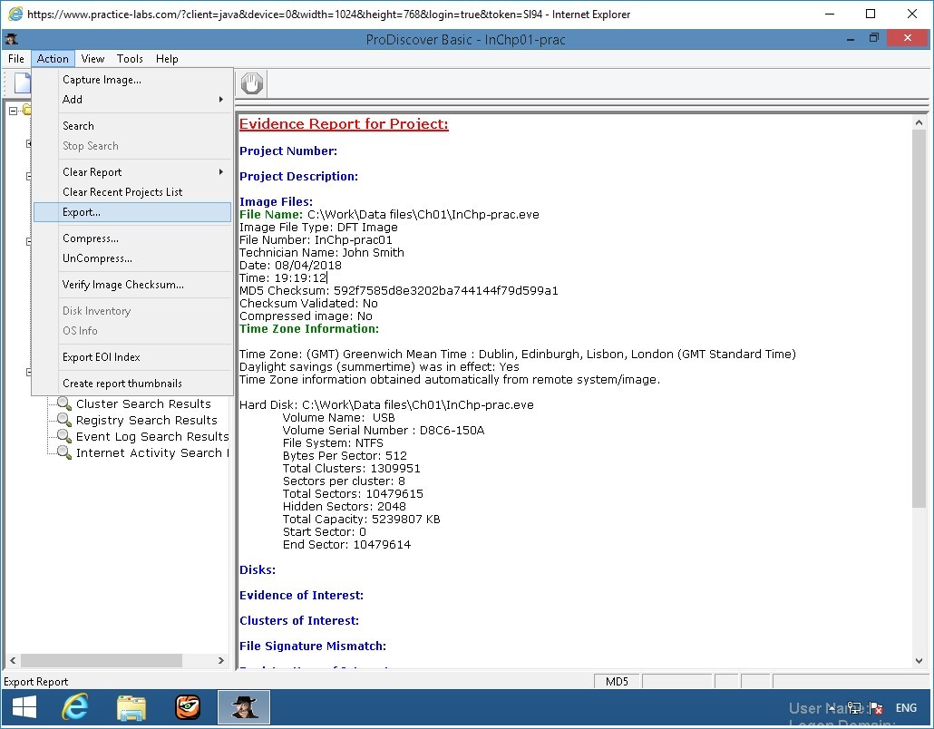
Task: Click Evidence Report for Project heading
Action: pyautogui.click(x=344, y=124)
